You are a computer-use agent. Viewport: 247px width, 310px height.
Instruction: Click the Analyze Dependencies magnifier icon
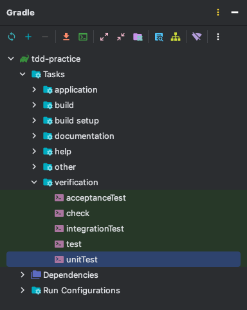point(159,37)
